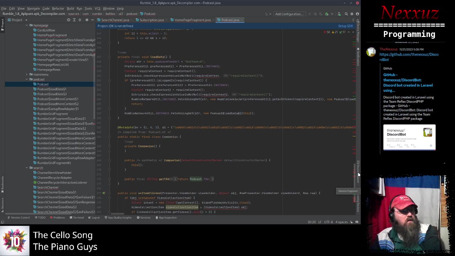Collapse the podcast folder

click(x=27, y=79)
